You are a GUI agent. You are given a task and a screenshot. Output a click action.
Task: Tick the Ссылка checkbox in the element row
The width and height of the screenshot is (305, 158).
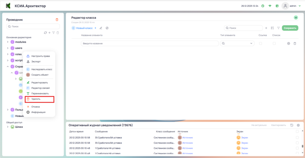(x=261, y=44)
